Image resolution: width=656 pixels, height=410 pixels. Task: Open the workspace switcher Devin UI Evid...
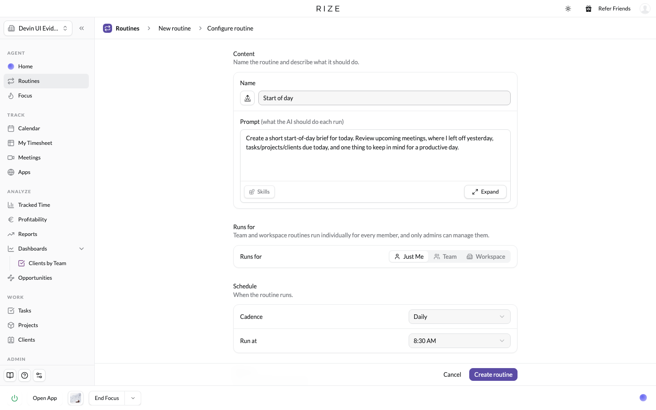pyautogui.click(x=38, y=28)
